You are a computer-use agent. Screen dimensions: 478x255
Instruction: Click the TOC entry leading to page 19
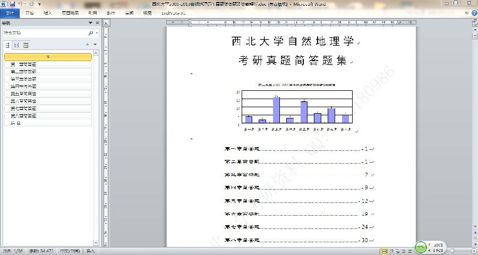[x=298, y=214]
